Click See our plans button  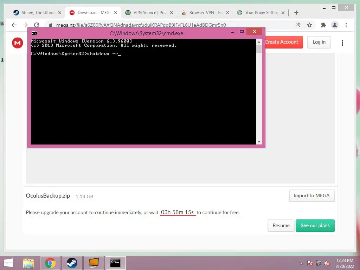click(315, 225)
